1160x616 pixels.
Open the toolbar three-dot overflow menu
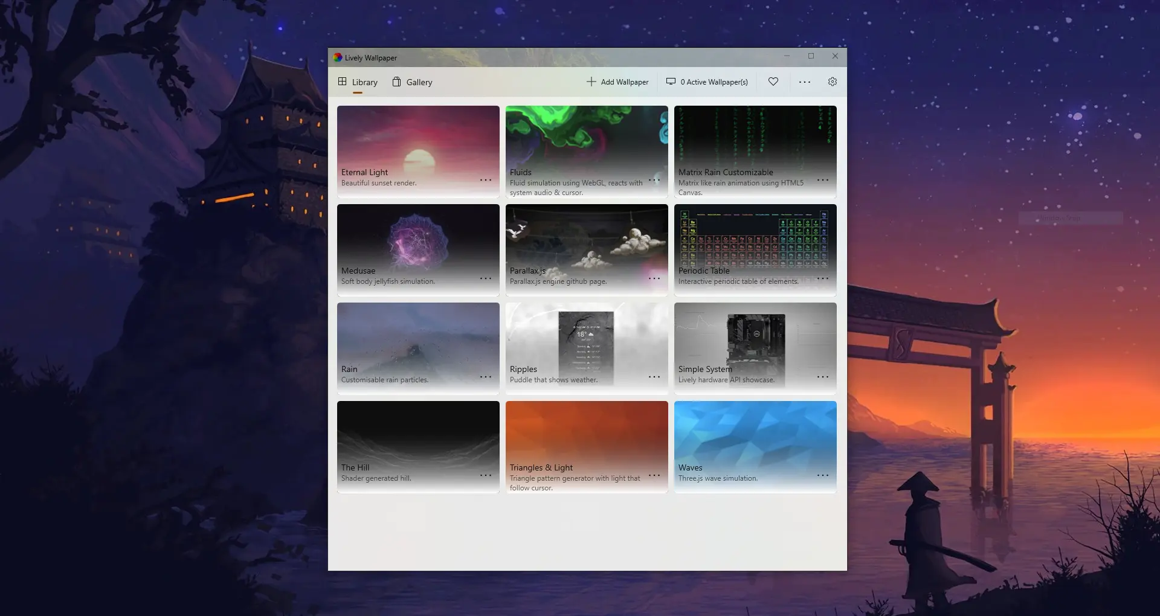804,82
